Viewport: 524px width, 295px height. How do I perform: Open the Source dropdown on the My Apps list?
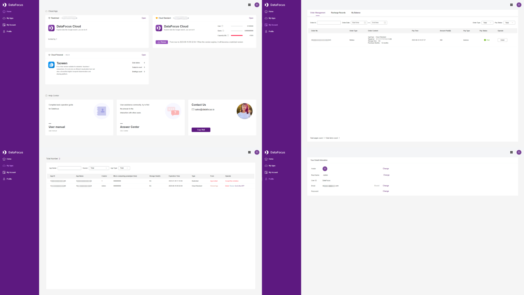[99, 168]
